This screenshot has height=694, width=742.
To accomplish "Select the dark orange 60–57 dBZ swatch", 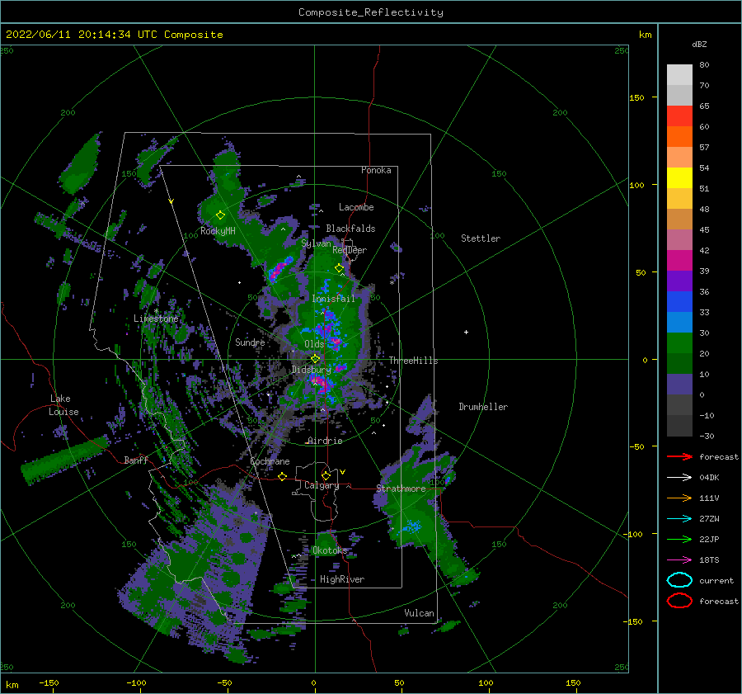I will 679,136.
